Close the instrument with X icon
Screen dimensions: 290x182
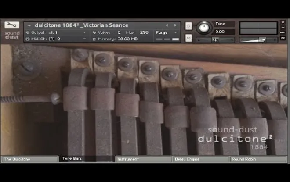click(283, 22)
